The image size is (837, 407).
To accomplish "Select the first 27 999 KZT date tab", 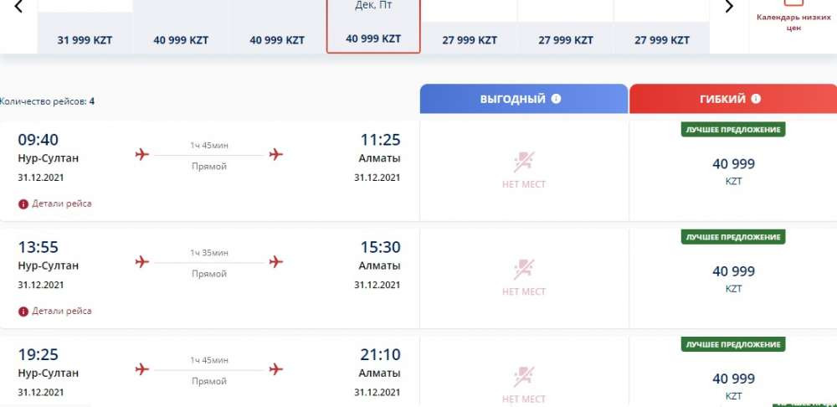I will 470,39.
